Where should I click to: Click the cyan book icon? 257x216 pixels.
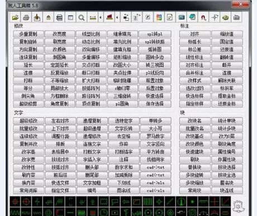(192, 17)
